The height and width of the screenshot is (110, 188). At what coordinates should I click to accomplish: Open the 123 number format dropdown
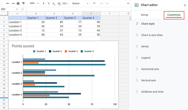click(x=65, y=3)
